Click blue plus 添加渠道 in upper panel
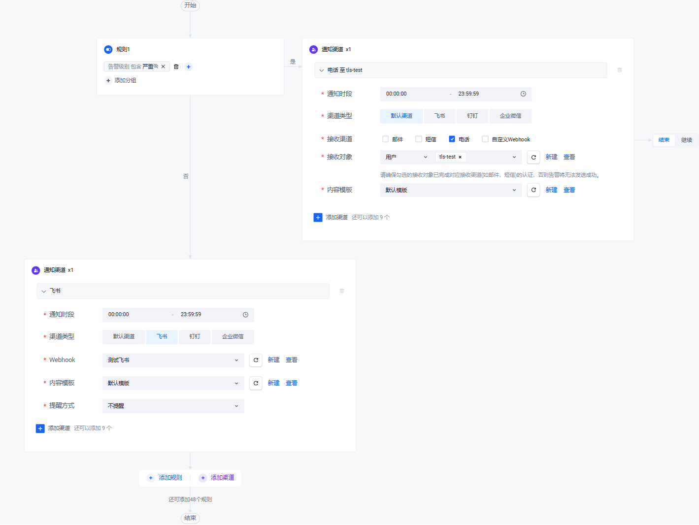Viewport: 699px width, 525px height. click(x=318, y=217)
